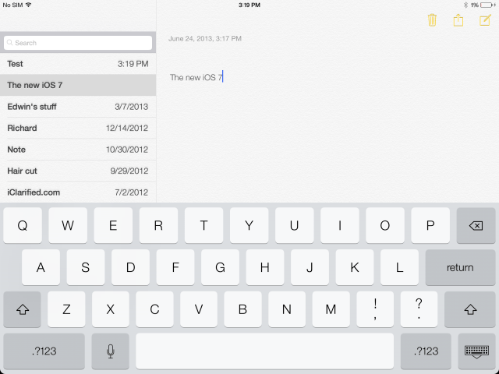
Task: Tap the return key
Action: pos(460,267)
